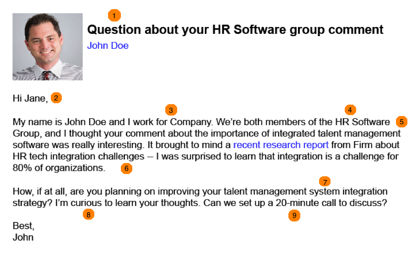Viewport: 412px width, 253px height.
Task: Select orange annotation marker 4
Action: (350, 110)
